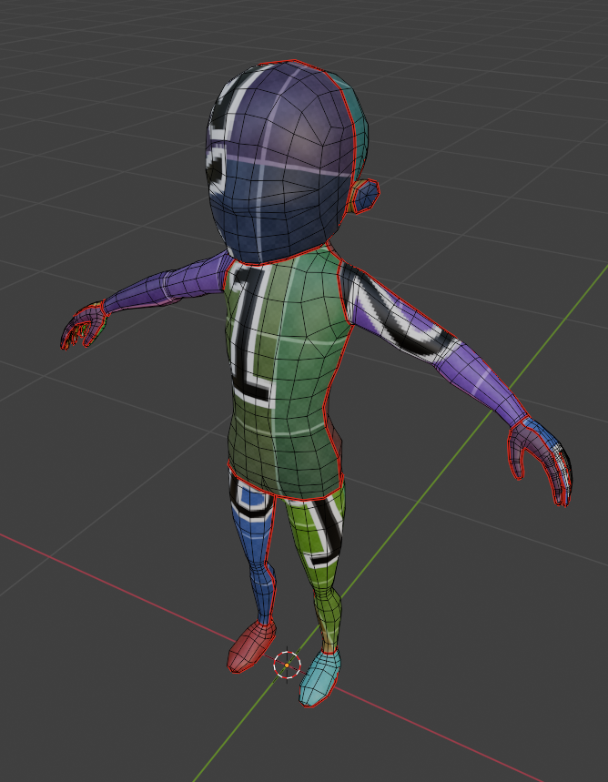Click the character's ear

tap(365, 196)
